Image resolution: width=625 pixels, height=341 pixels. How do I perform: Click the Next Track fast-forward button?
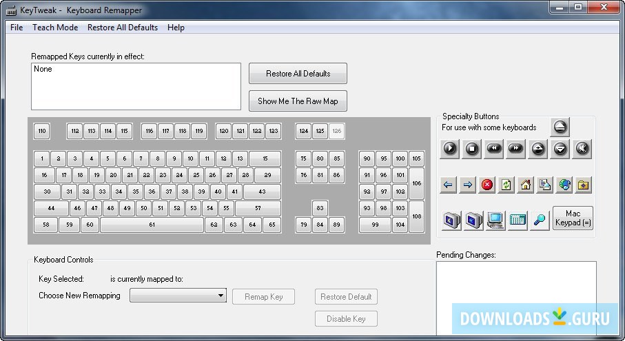516,149
